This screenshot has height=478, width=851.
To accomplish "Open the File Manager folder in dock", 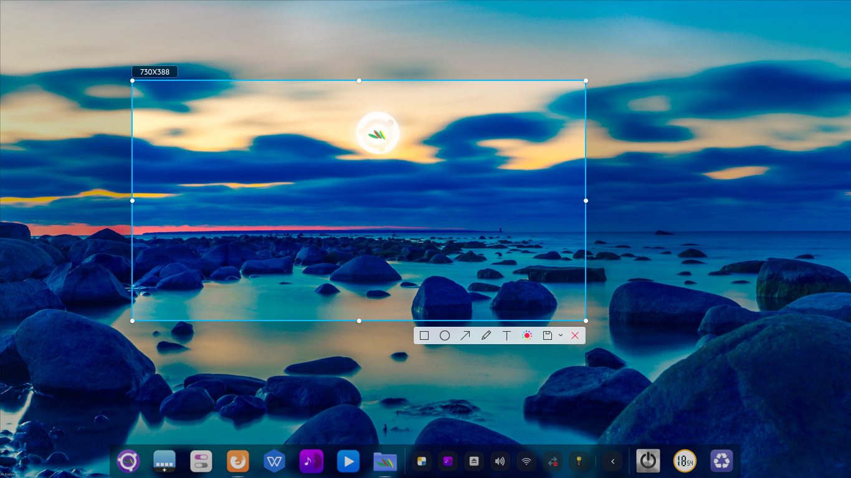I will 385,461.
